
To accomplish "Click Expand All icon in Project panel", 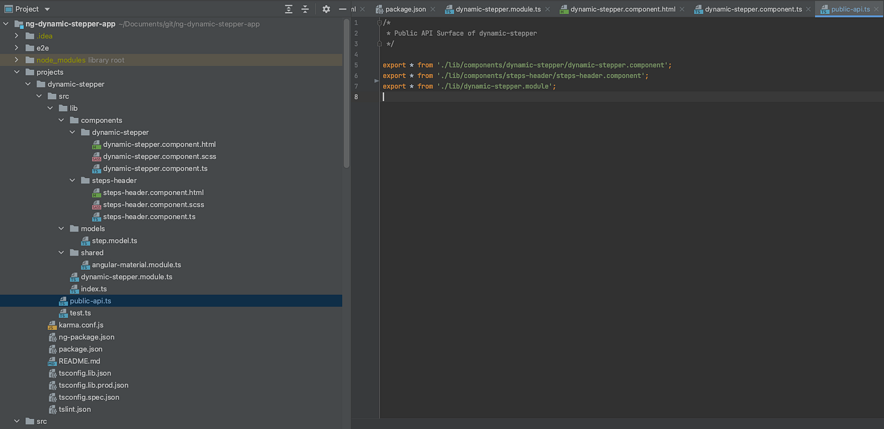I will click(x=289, y=9).
